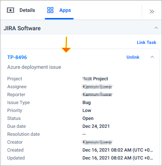162x166 pixels.
Task: Click the Status label
Action: [14, 118]
